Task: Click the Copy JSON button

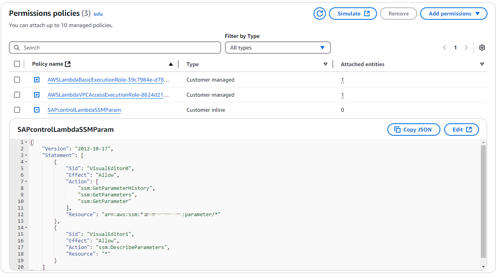Action: [414, 130]
